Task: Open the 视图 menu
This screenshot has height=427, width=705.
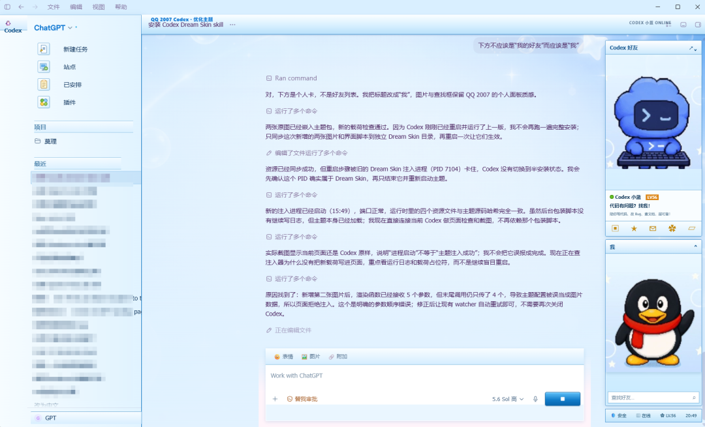Action: click(99, 7)
